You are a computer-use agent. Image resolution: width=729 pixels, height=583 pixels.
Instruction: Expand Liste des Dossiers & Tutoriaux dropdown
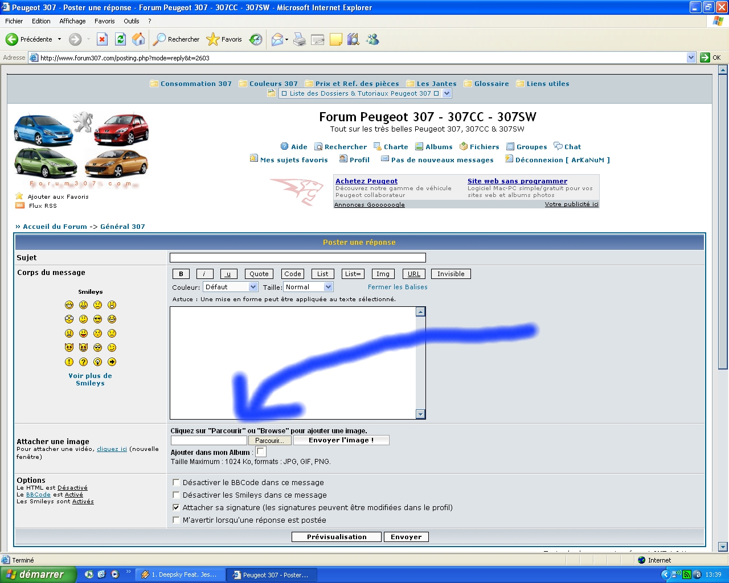(x=447, y=93)
